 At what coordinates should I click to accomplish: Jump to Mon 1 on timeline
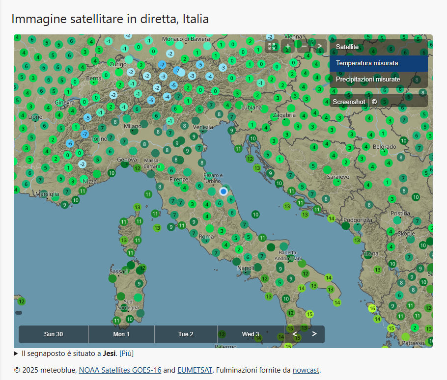point(121,334)
